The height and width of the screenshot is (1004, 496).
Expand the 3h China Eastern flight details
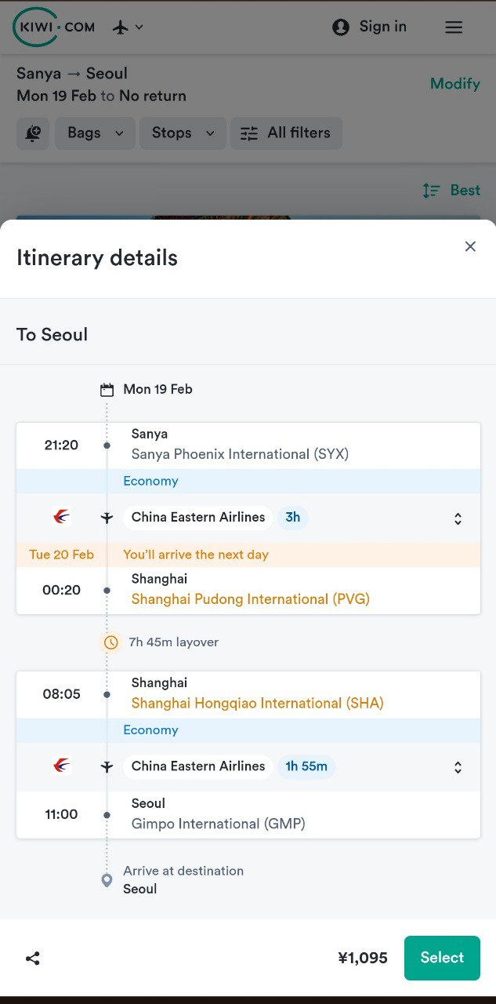pos(458,518)
